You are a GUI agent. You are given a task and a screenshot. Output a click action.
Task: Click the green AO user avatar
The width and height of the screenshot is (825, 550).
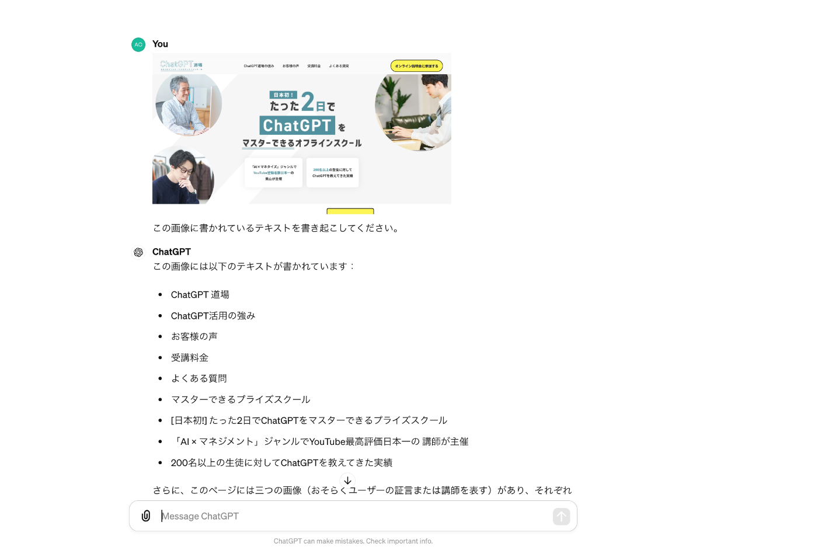(138, 44)
